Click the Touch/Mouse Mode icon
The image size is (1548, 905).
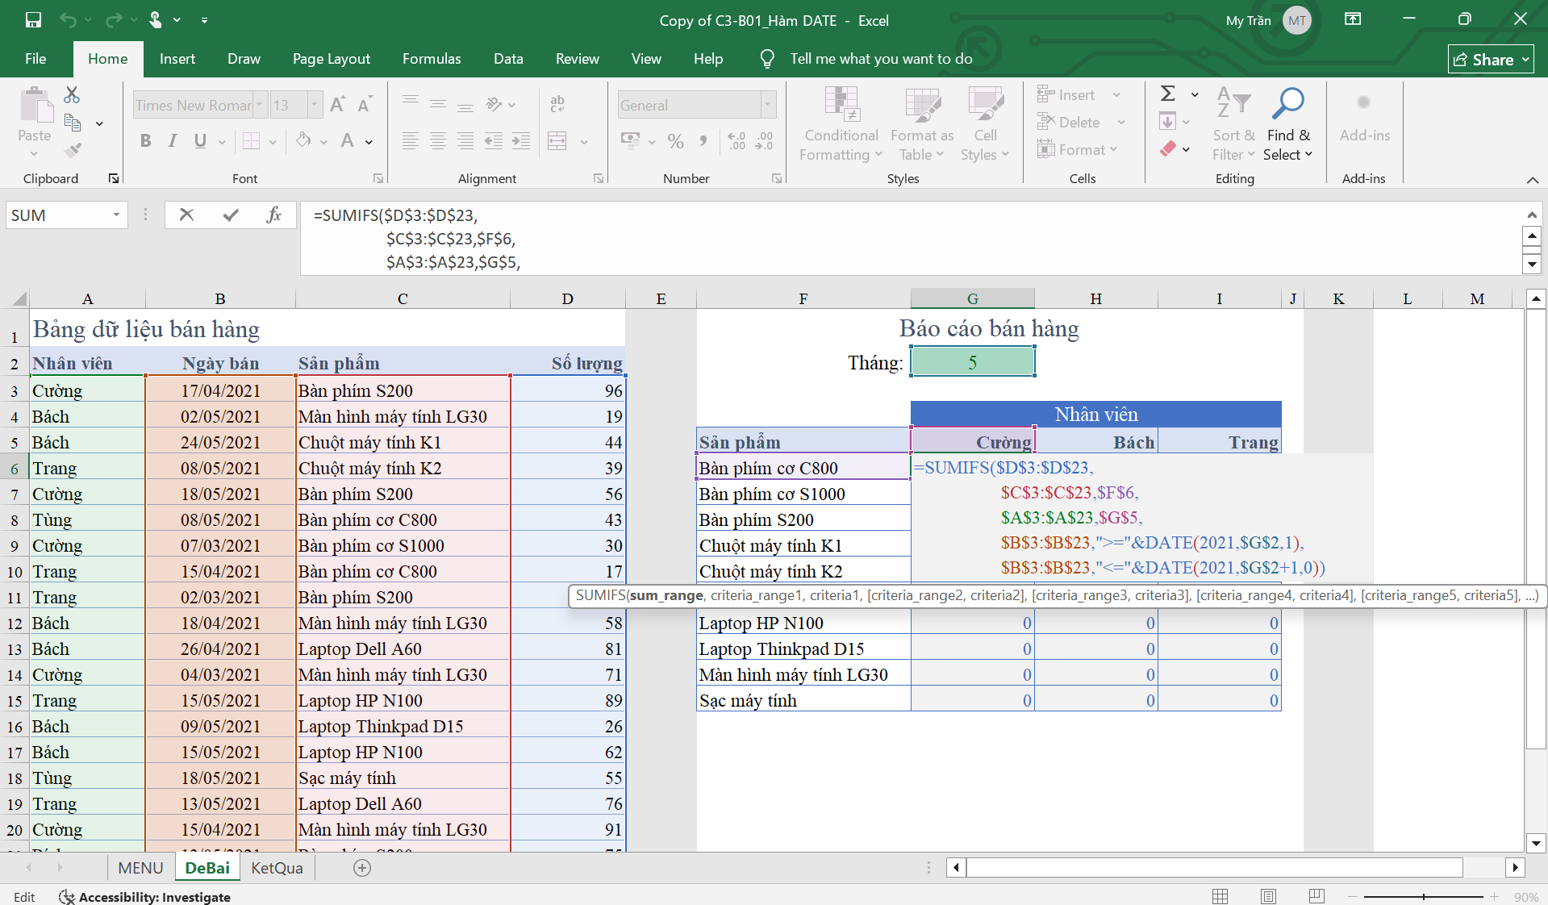156,20
